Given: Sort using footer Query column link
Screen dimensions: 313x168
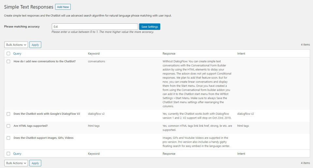Looking at the screenshot, I should [17, 154].
